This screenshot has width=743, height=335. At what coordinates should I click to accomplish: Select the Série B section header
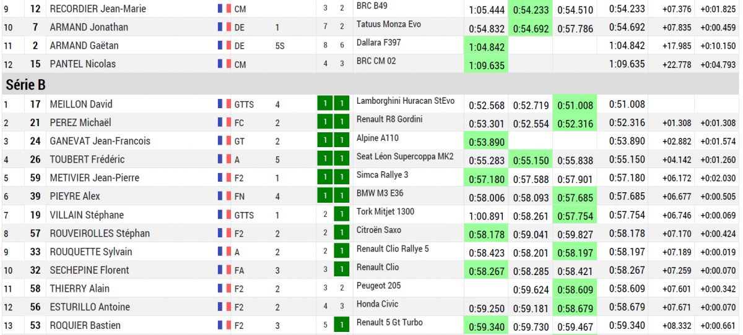click(x=371, y=85)
